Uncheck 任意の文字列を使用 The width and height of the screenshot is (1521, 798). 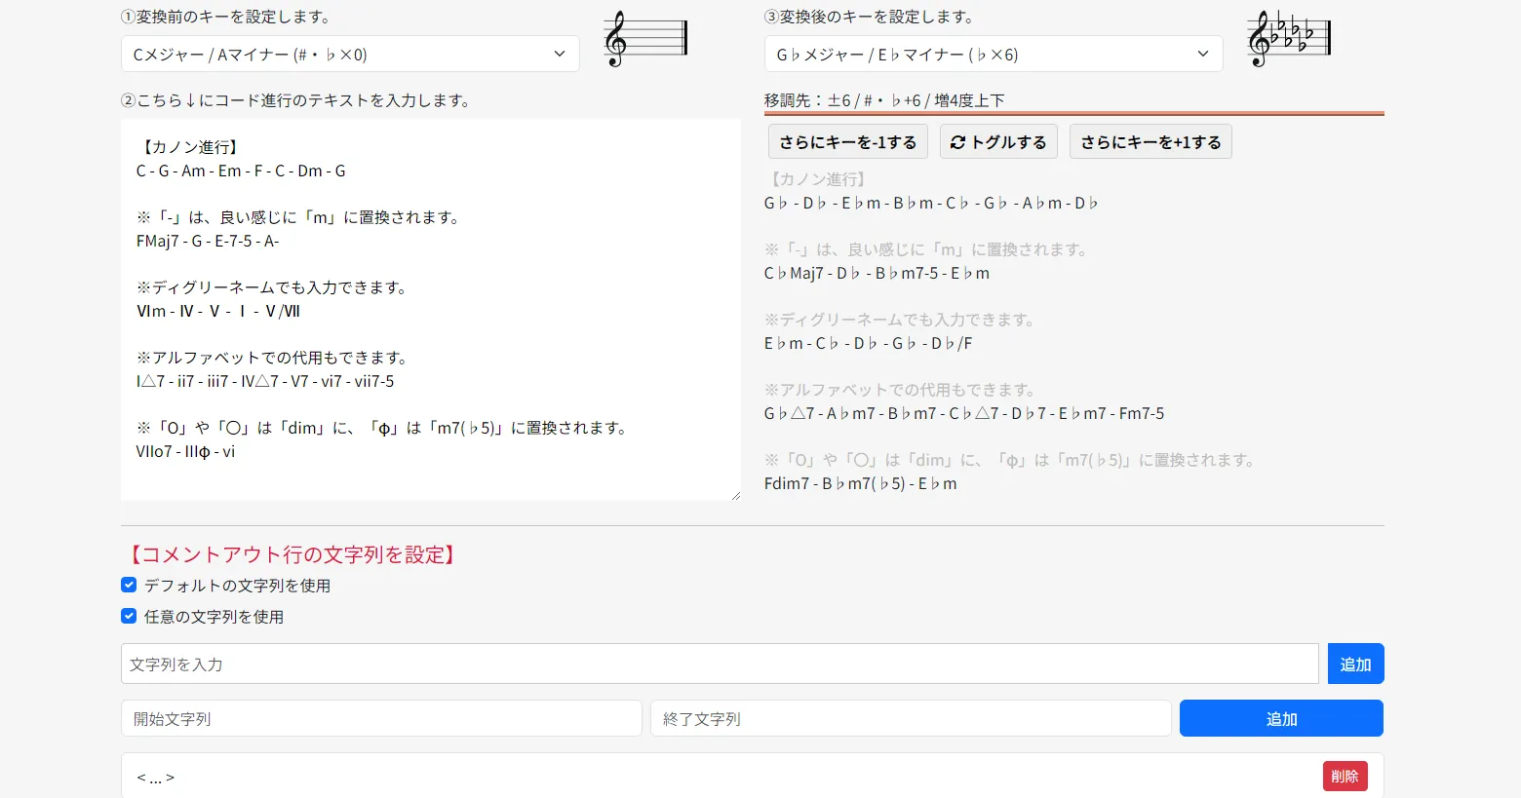(x=129, y=616)
